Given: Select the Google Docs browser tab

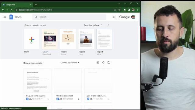Looking at the screenshot, I should 17,5.
